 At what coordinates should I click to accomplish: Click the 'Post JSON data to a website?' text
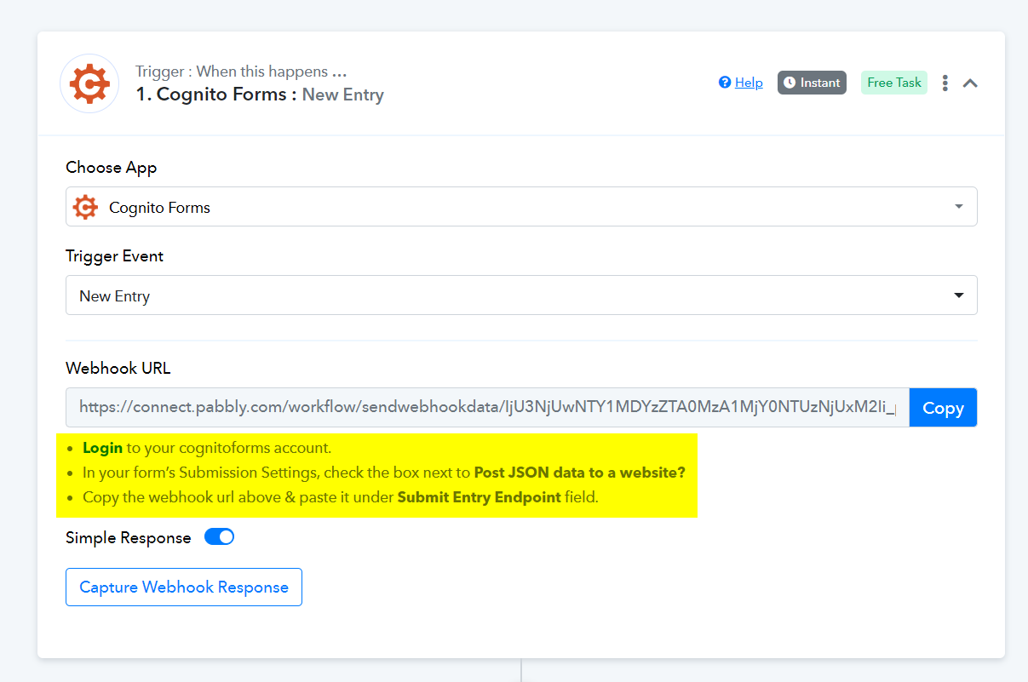[x=579, y=473]
